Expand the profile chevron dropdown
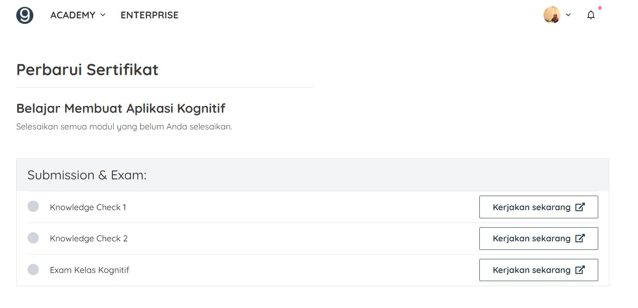Screen dimensions: 638x308 pyautogui.click(x=568, y=15)
